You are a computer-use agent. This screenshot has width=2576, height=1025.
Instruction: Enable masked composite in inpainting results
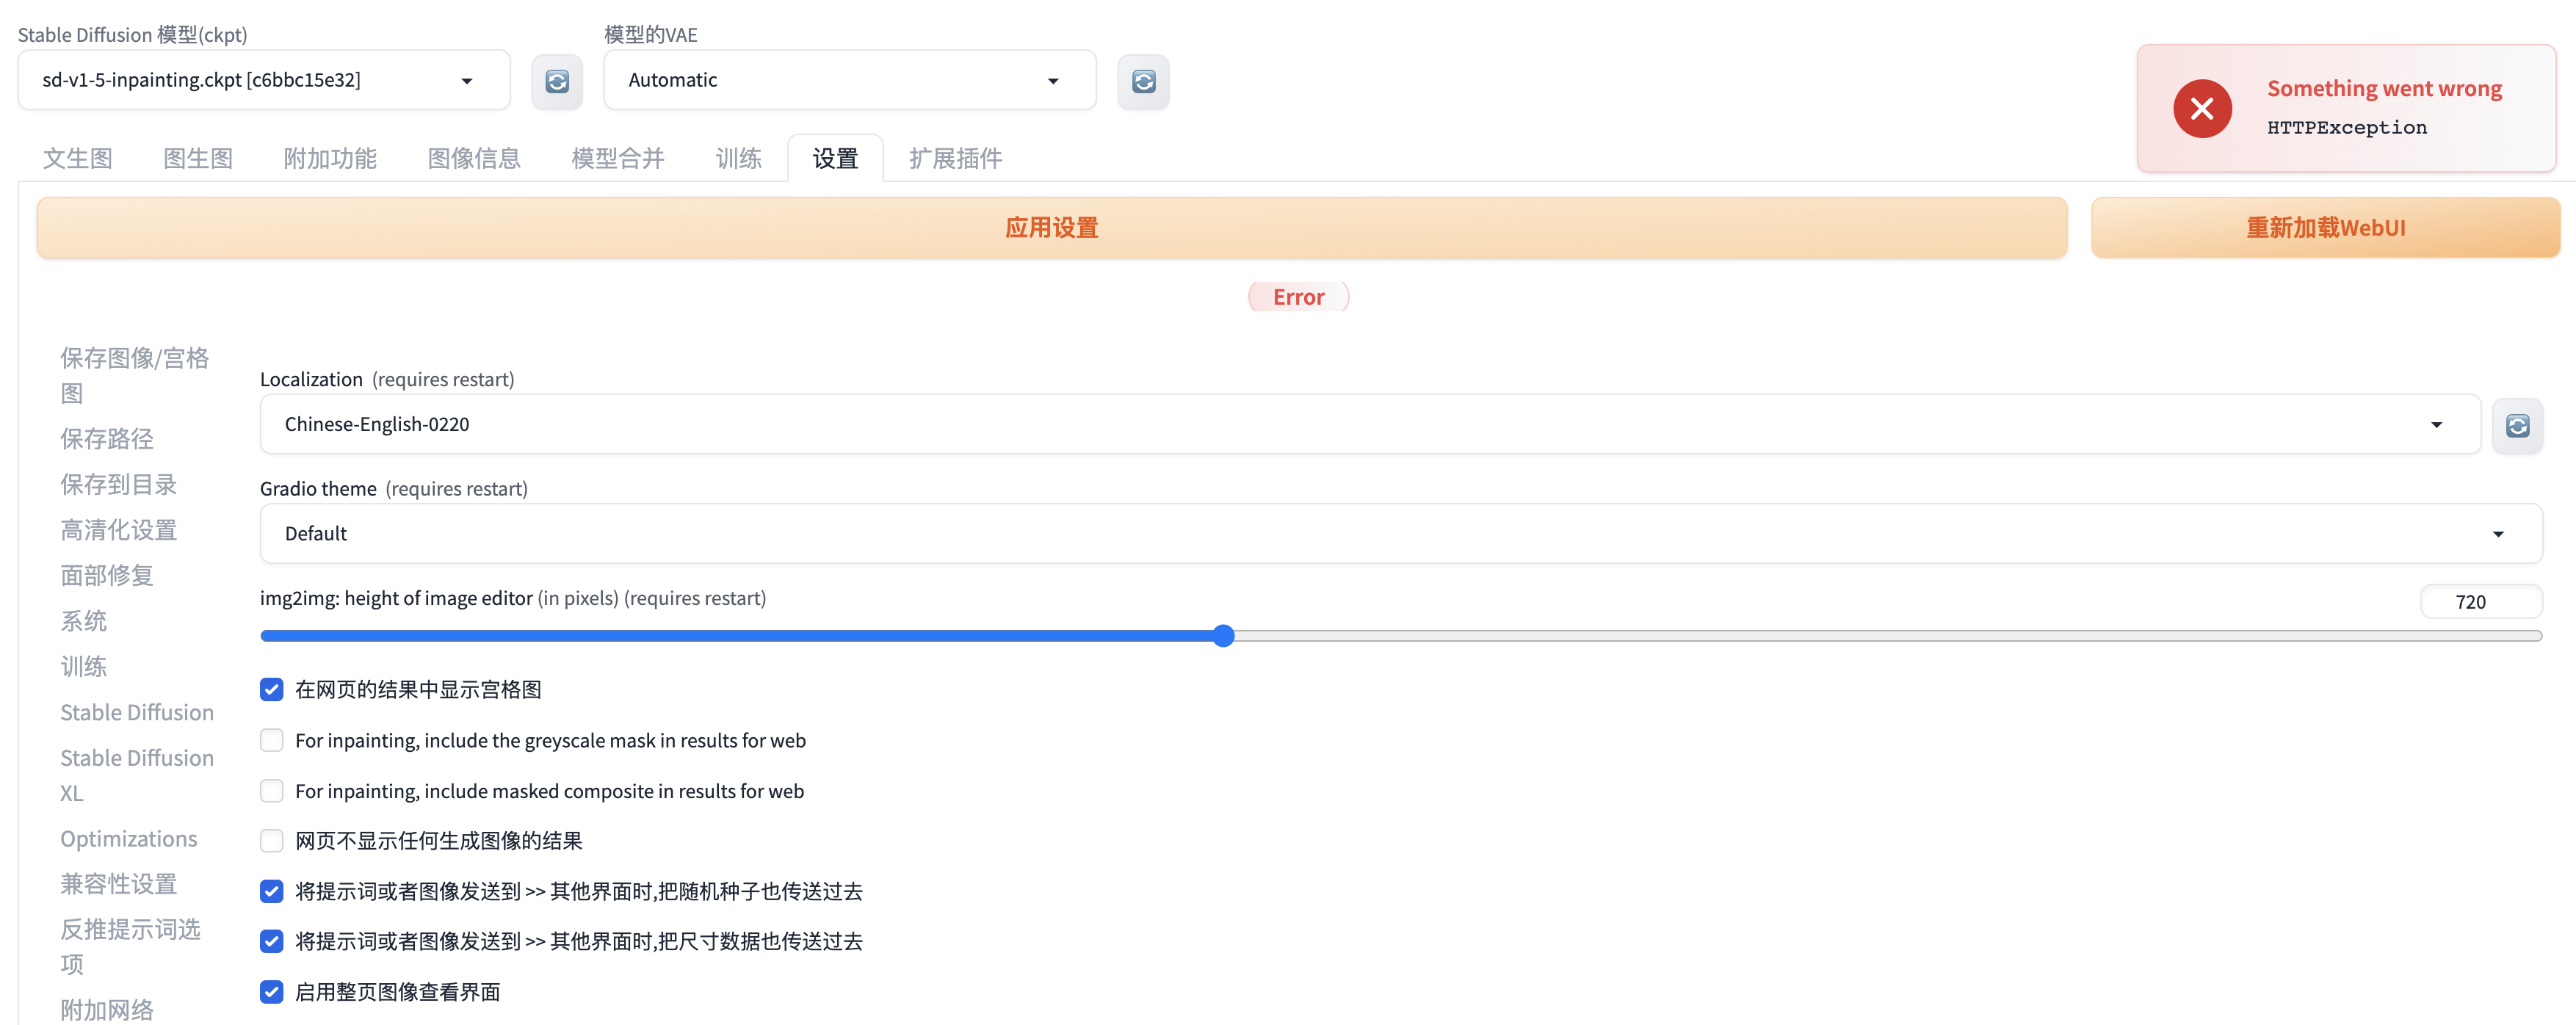(272, 791)
